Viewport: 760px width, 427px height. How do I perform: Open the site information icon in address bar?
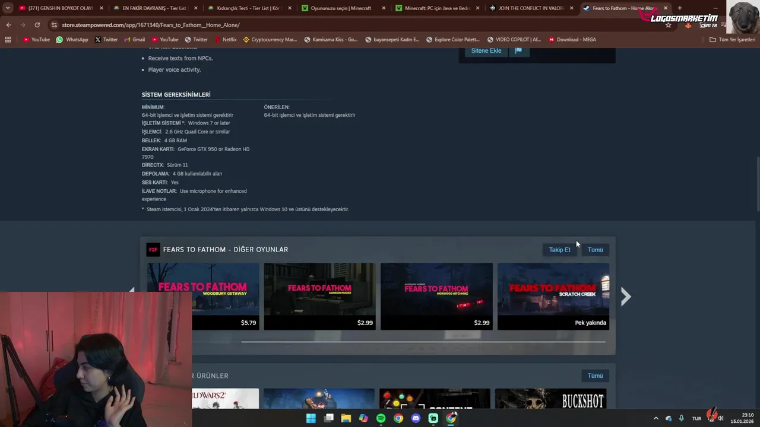tap(54, 25)
